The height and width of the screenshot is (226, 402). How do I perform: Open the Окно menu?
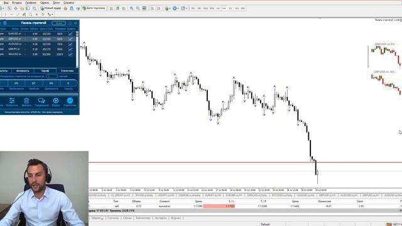click(x=57, y=3)
